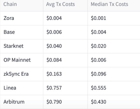Image resolution: width=140 pixels, height=109 pixels.
Task: Click Base's median cost $0.004
Action: click(99, 32)
